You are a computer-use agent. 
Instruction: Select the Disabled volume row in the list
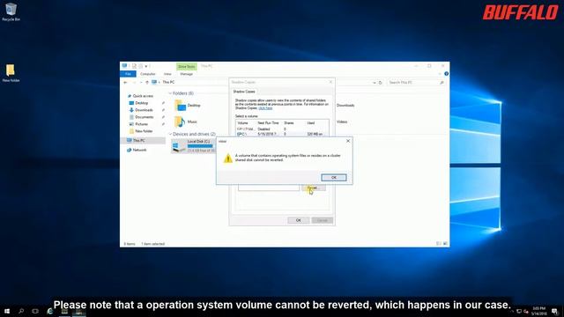(x=282, y=129)
